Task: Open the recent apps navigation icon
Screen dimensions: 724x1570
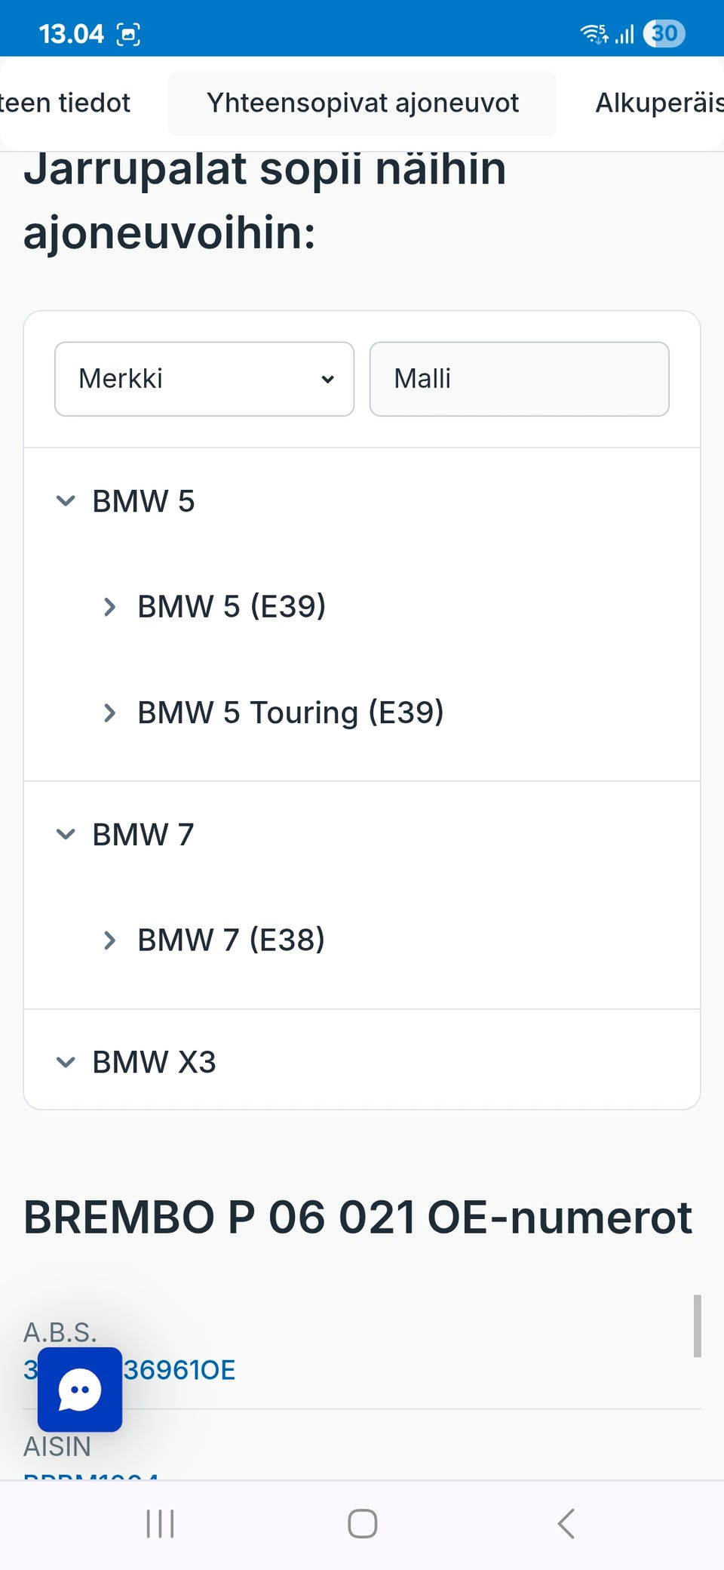Action: [x=160, y=1523]
